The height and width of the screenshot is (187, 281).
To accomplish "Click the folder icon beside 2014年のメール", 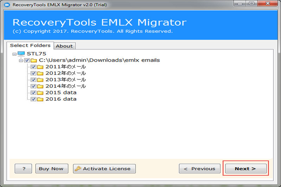I will (x=40, y=86).
